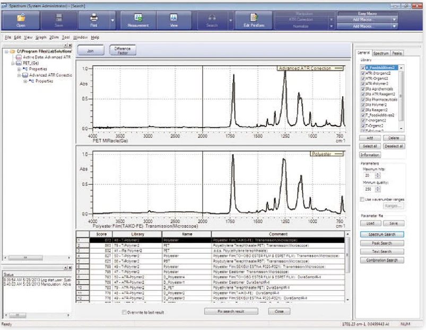The image size is (426, 330).
Task: Expand the first Add Macros dropdown
Action: tap(395, 19)
